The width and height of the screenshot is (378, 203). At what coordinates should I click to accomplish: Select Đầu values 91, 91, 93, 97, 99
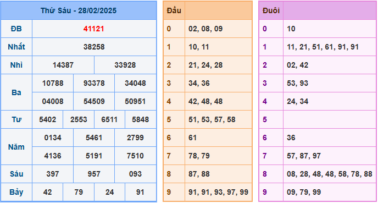[x=219, y=192]
